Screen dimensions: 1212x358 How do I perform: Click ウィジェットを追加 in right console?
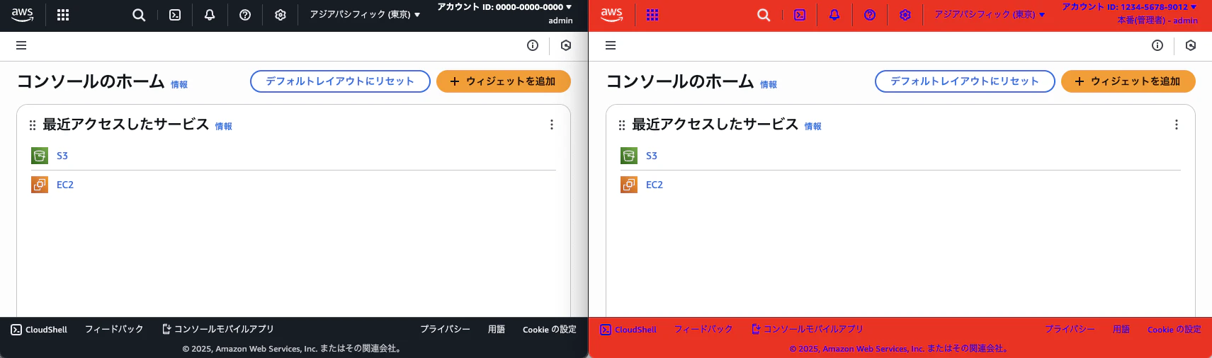click(1128, 81)
